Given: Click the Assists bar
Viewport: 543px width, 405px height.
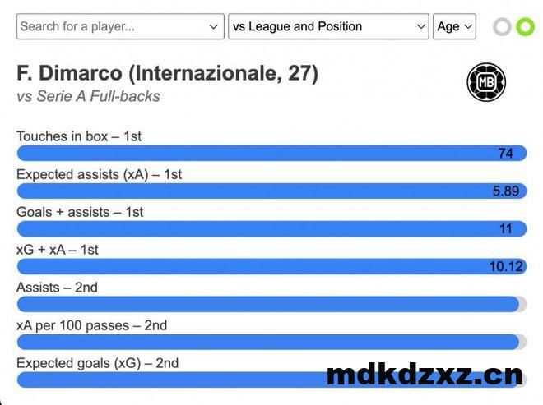Looking at the screenshot, I should coord(271,304).
